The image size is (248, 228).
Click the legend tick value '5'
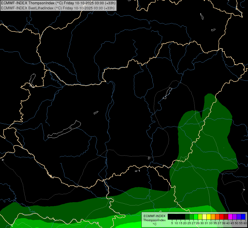172,223
